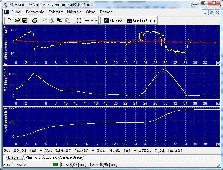Open the Editovanie menu
223x170 pixels.
click(35, 12)
